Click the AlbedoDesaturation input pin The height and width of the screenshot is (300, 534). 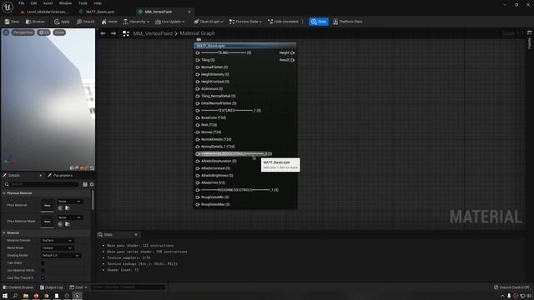(x=198, y=161)
